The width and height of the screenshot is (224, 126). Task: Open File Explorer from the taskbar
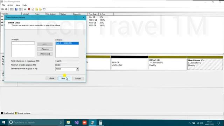pos(69,122)
